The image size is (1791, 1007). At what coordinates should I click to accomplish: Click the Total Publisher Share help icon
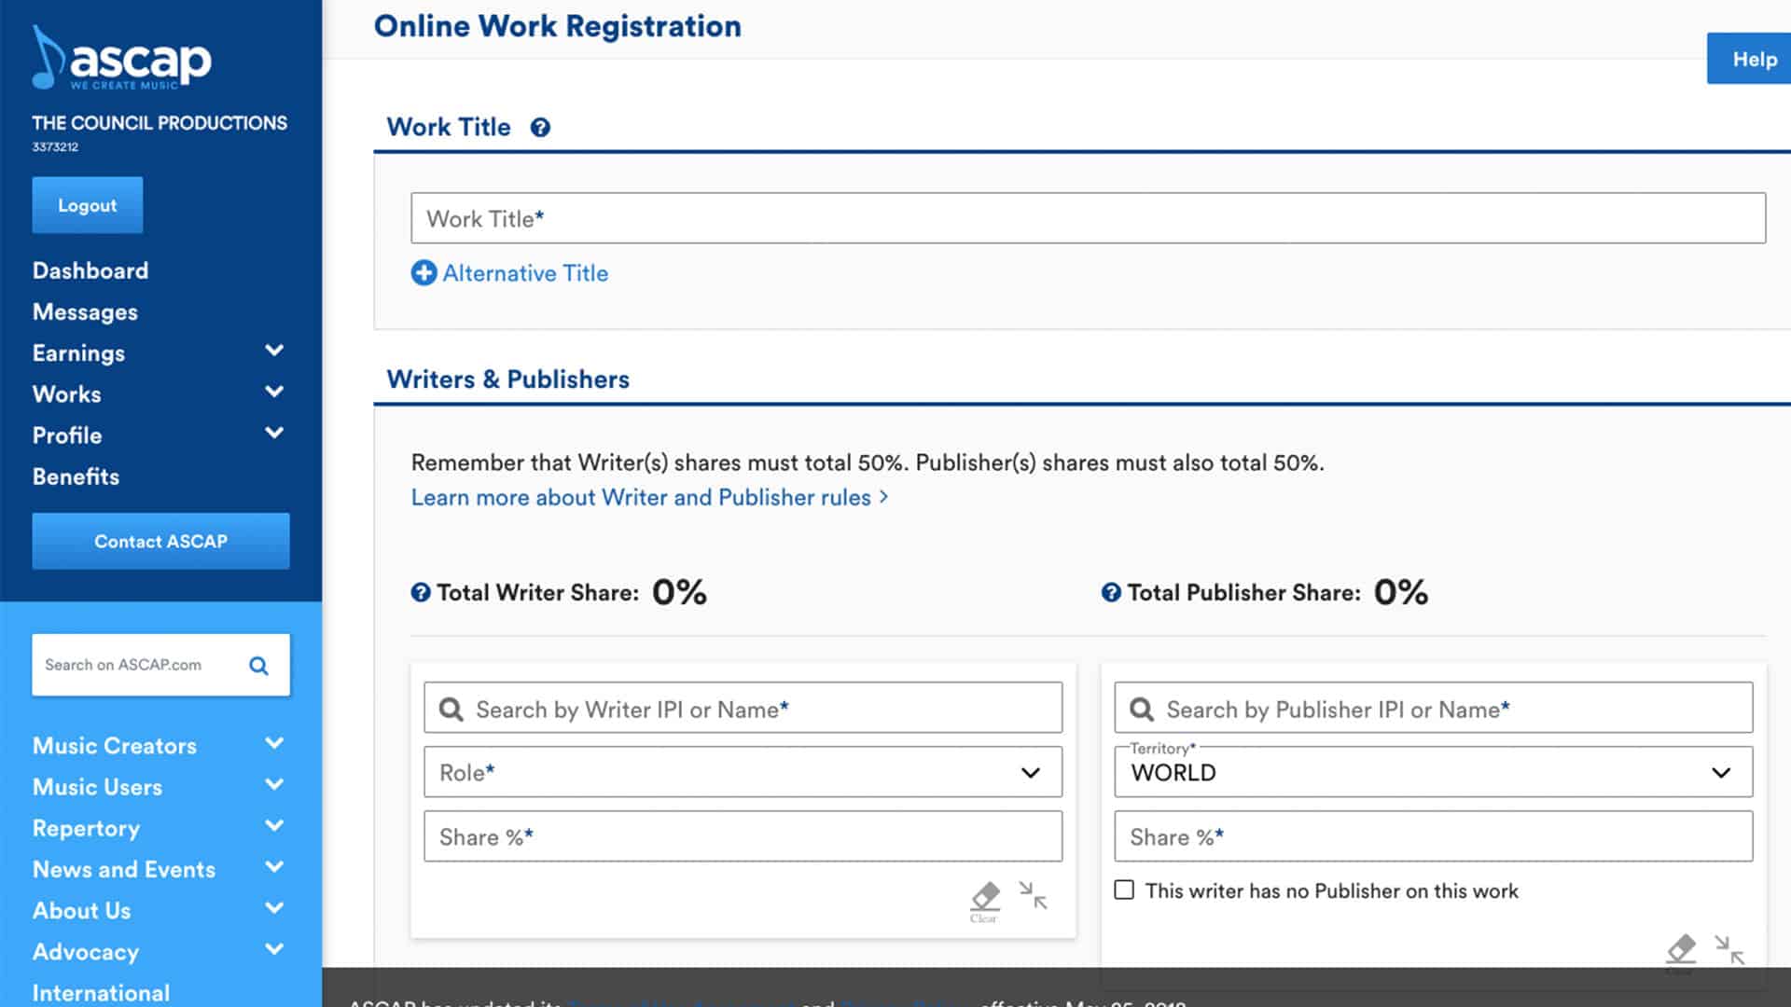coord(1111,593)
